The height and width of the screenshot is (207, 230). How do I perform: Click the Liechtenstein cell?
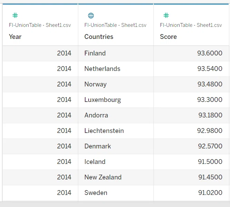116,131
